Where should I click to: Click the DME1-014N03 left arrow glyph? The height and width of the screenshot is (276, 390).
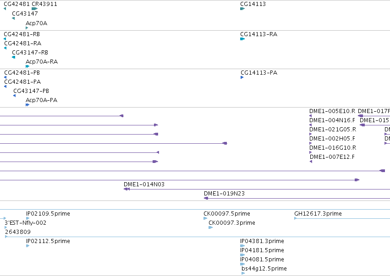pyautogui.click(x=126, y=189)
